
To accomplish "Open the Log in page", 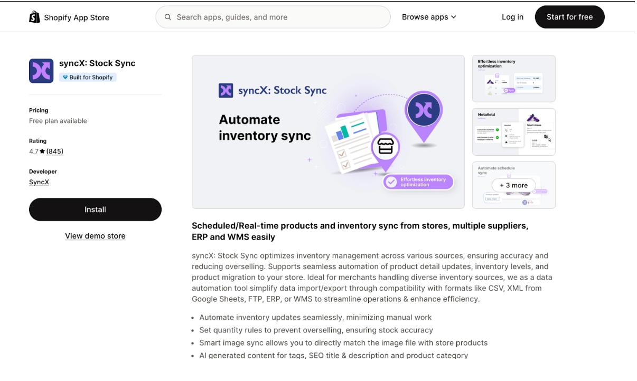I will tap(512, 17).
